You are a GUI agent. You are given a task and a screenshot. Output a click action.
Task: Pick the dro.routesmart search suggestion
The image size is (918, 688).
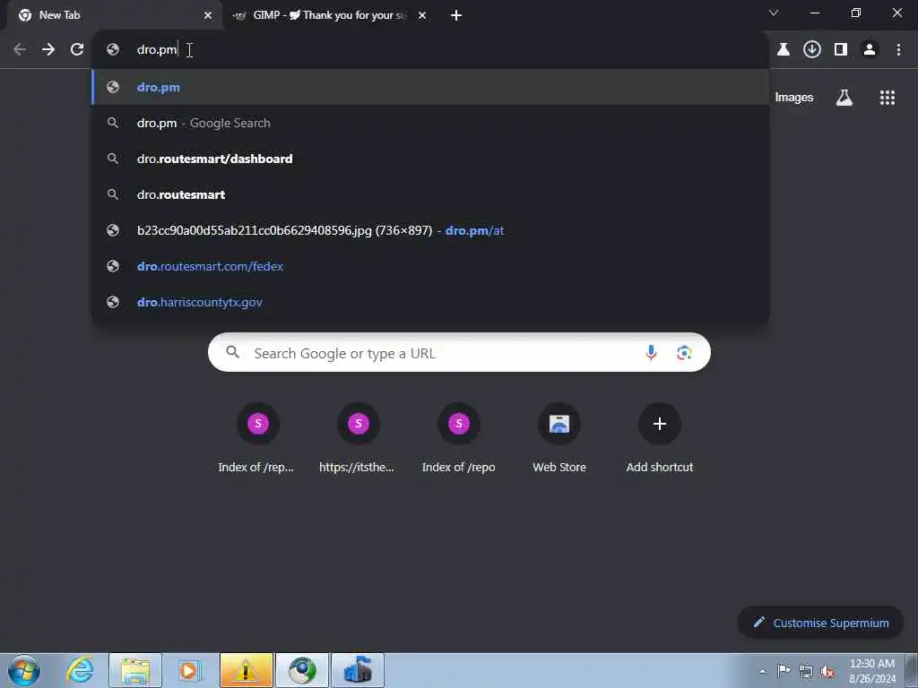click(430, 194)
